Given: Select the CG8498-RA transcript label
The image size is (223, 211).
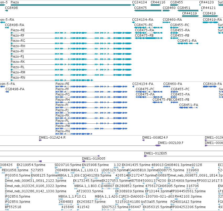Looking at the screenshot, I should (15, 25).
